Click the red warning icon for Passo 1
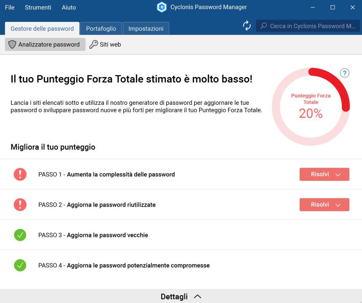The image size is (362, 303). [x=20, y=174]
